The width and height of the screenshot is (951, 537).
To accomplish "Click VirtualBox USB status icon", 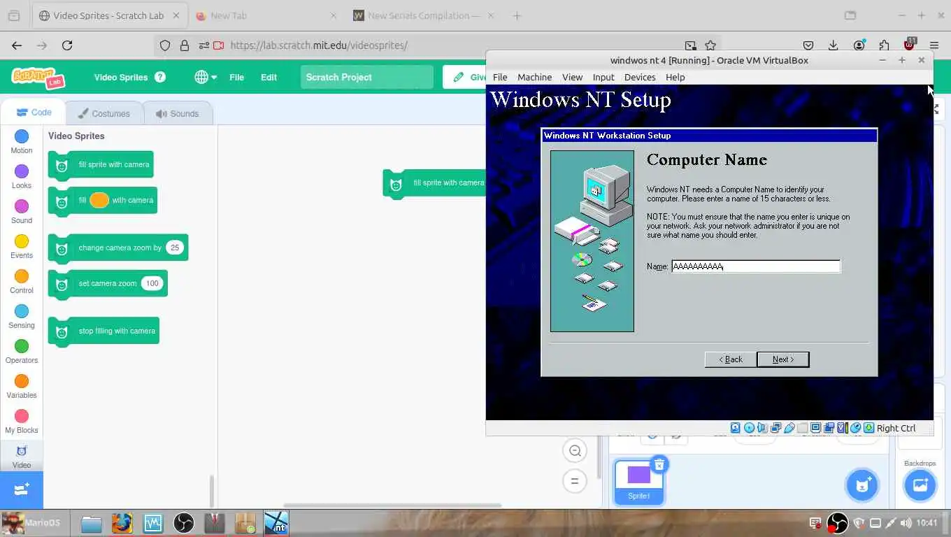I will pyautogui.click(x=789, y=428).
